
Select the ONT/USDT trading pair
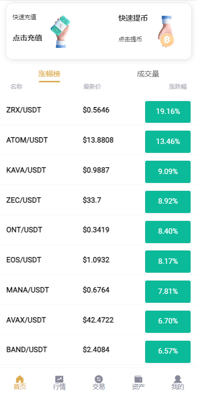[24, 230]
